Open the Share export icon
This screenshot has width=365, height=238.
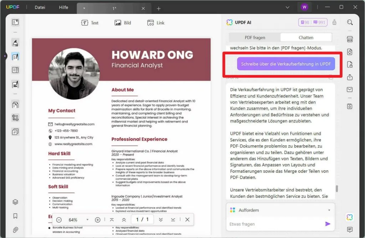click(350, 77)
